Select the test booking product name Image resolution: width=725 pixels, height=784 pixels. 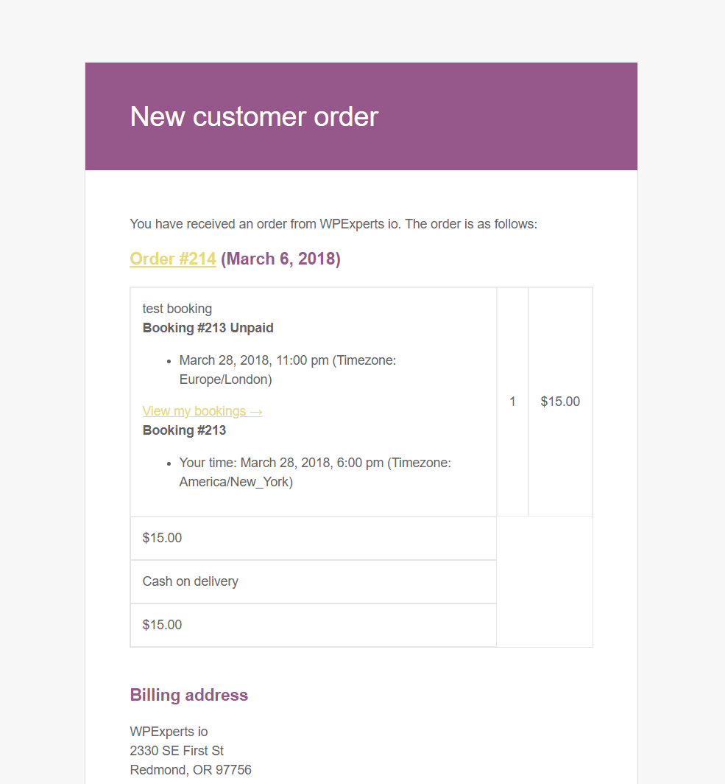[x=177, y=309]
